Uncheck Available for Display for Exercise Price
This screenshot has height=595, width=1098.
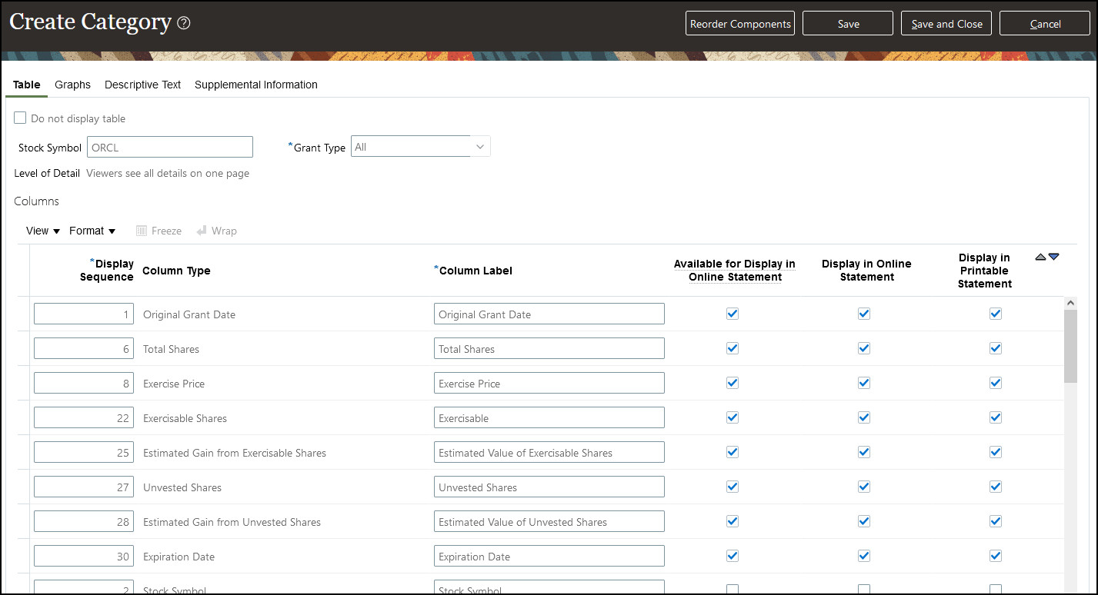pos(733,383)
